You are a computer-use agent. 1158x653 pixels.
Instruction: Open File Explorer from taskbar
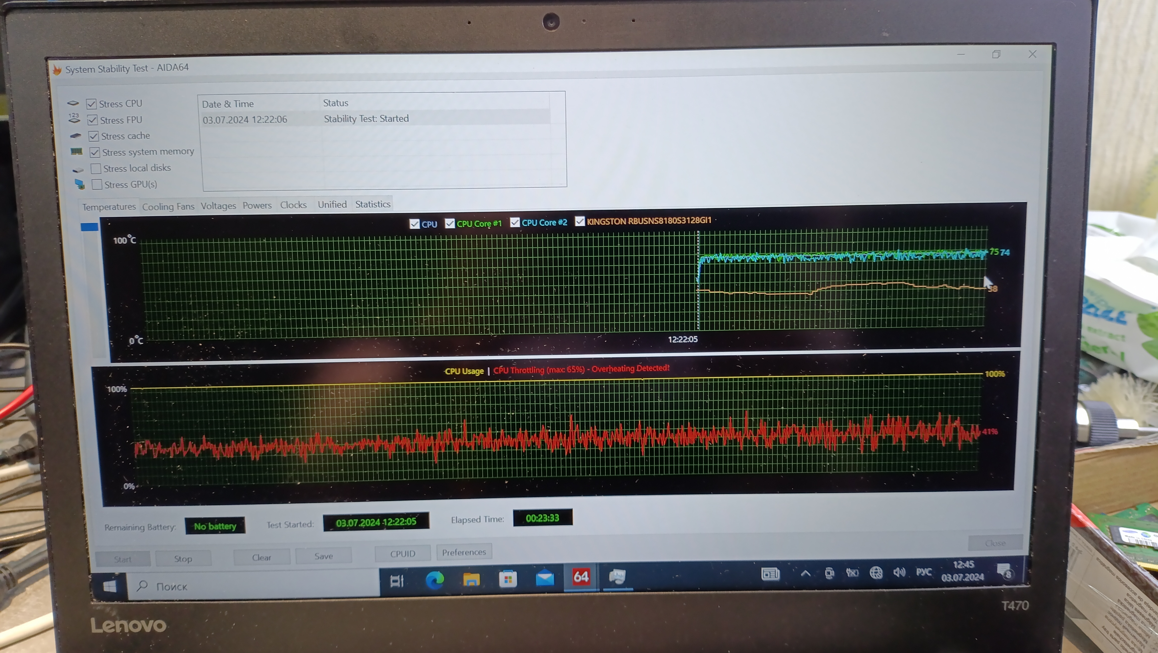(x=471, y=579)
